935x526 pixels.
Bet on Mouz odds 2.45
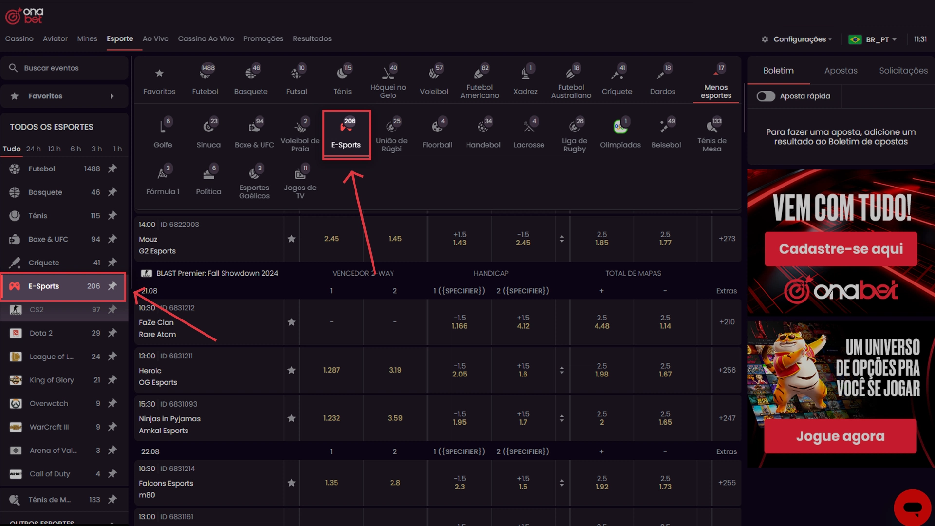(x=332, y=239)
